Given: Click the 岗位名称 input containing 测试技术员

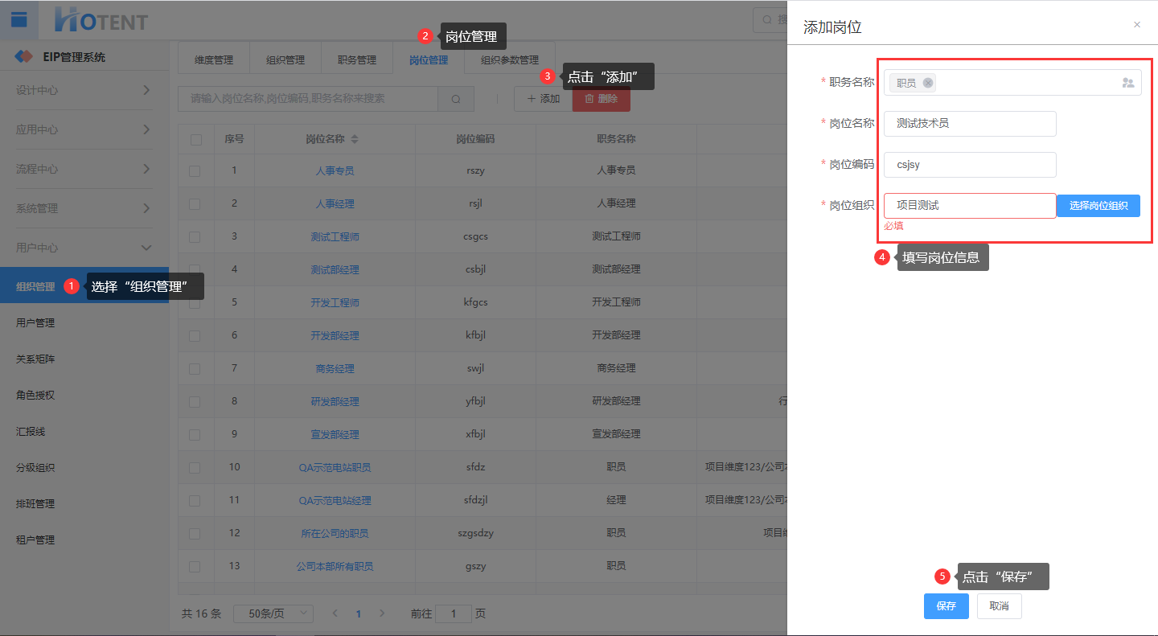Looking at the screenshot, I should 970,124.
